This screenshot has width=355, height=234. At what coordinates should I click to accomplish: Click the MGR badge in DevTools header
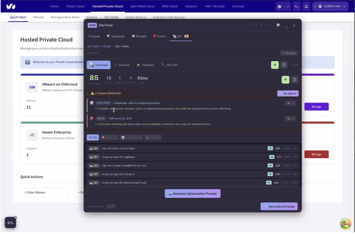[92, 25]
